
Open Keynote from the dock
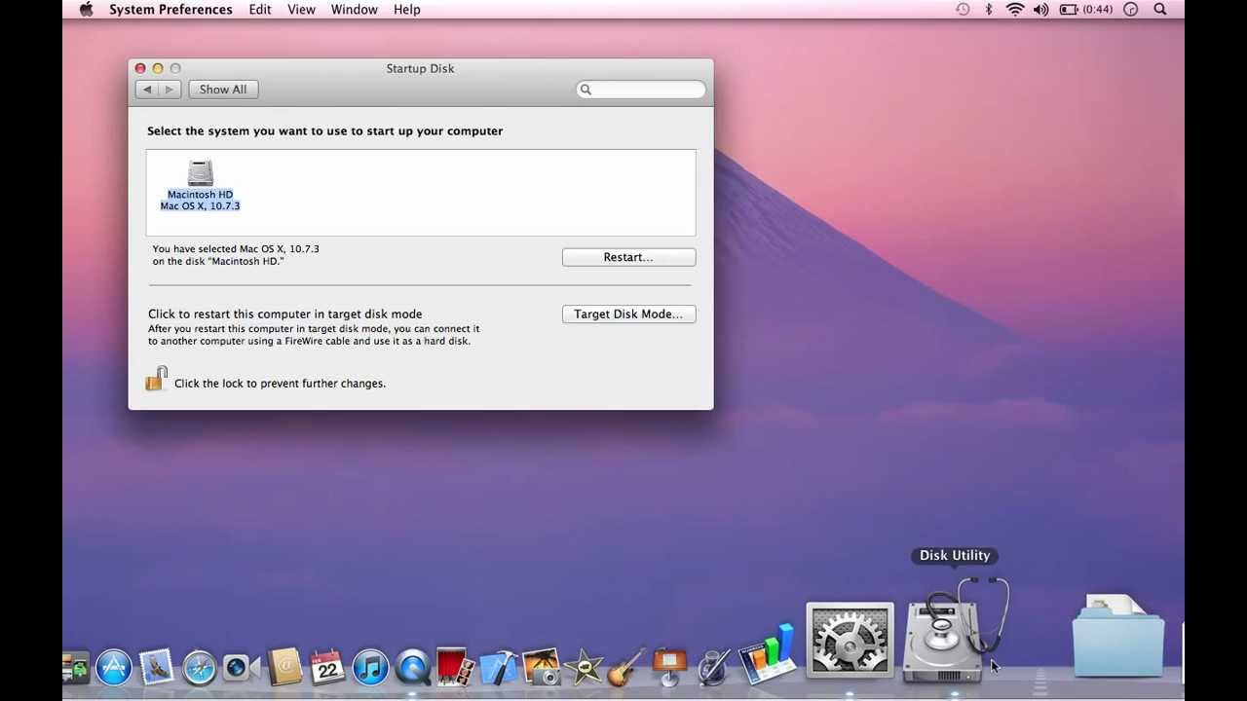(x=669, y=667)
